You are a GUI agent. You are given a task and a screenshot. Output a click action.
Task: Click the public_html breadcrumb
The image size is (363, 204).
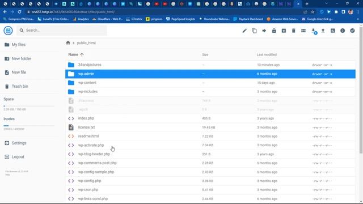pyautogui.click(x=86, y=43)
